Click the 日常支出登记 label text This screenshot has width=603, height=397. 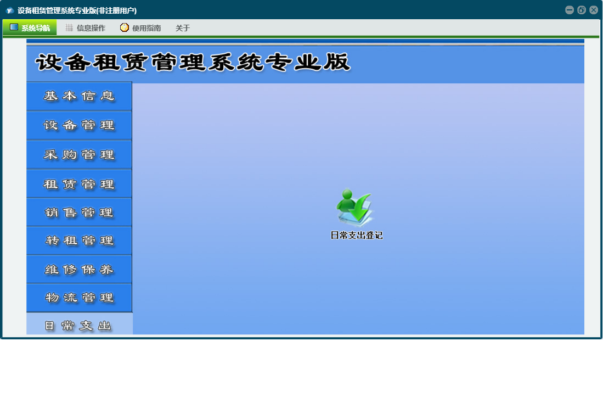coord(357,235)
